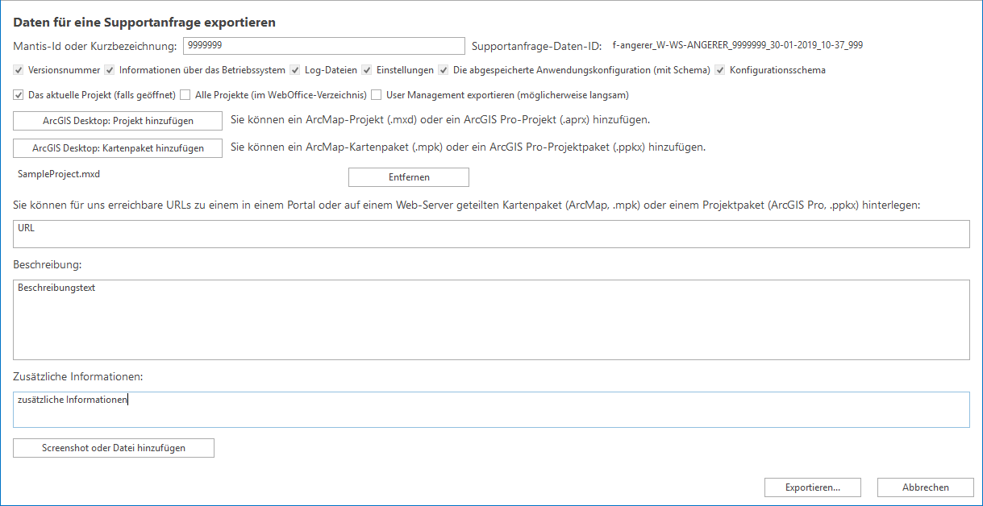Click inside the Beschreibung text area
983x506 pixels.
click(491, 319)
